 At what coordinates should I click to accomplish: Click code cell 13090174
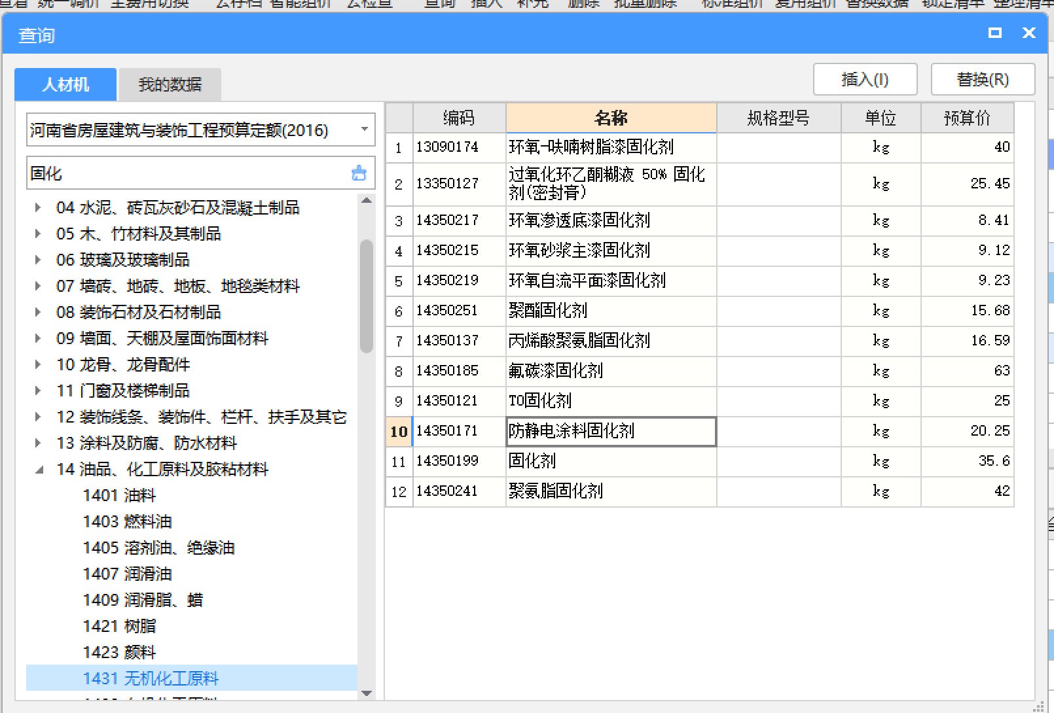tap(459, 147)
